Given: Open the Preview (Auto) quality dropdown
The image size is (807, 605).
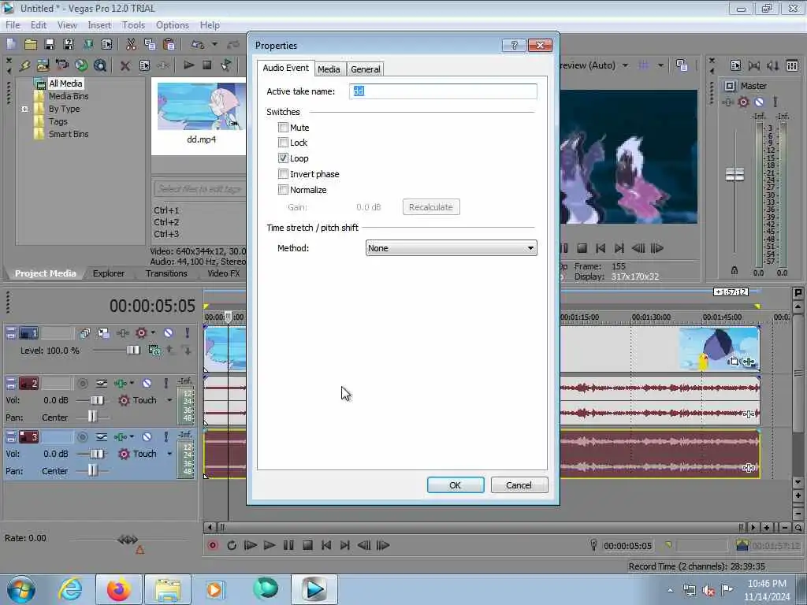Looking at the screenshot, I should tap(625, 65).
